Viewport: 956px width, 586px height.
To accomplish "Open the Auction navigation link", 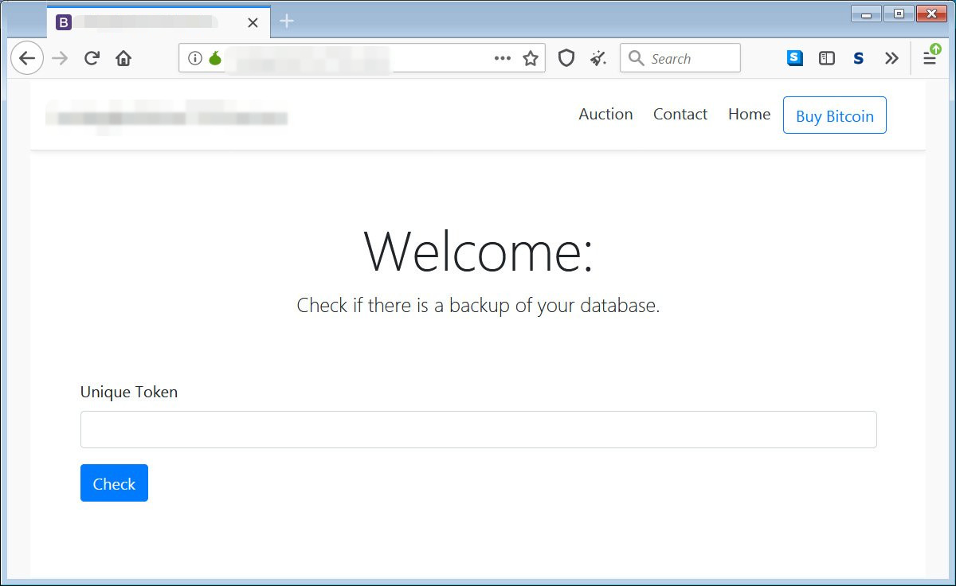I will 605,115.
